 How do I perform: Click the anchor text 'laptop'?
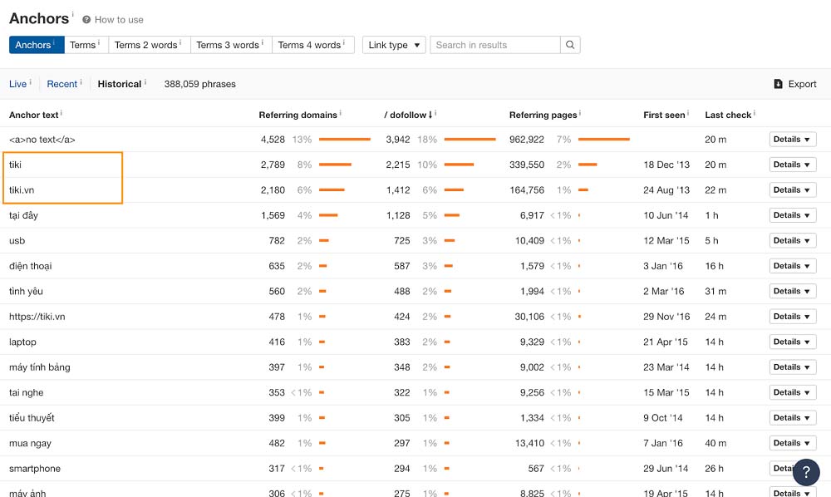coord(22,342)
